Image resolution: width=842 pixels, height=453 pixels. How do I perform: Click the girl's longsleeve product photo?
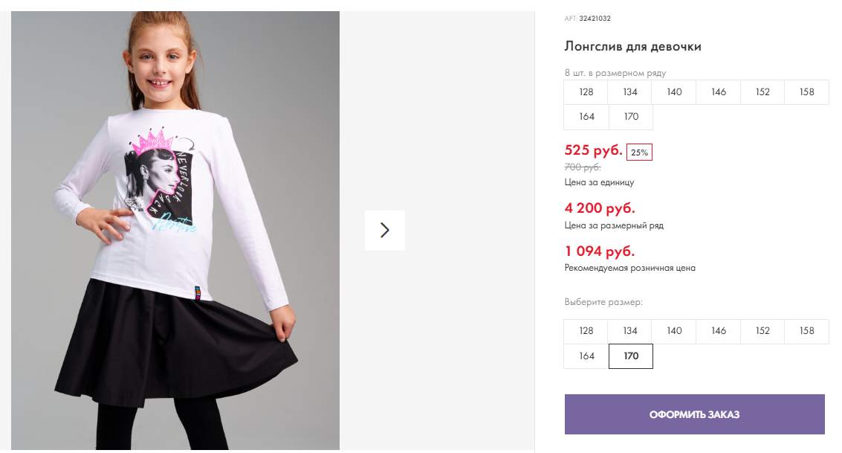(x=175, y=231)
